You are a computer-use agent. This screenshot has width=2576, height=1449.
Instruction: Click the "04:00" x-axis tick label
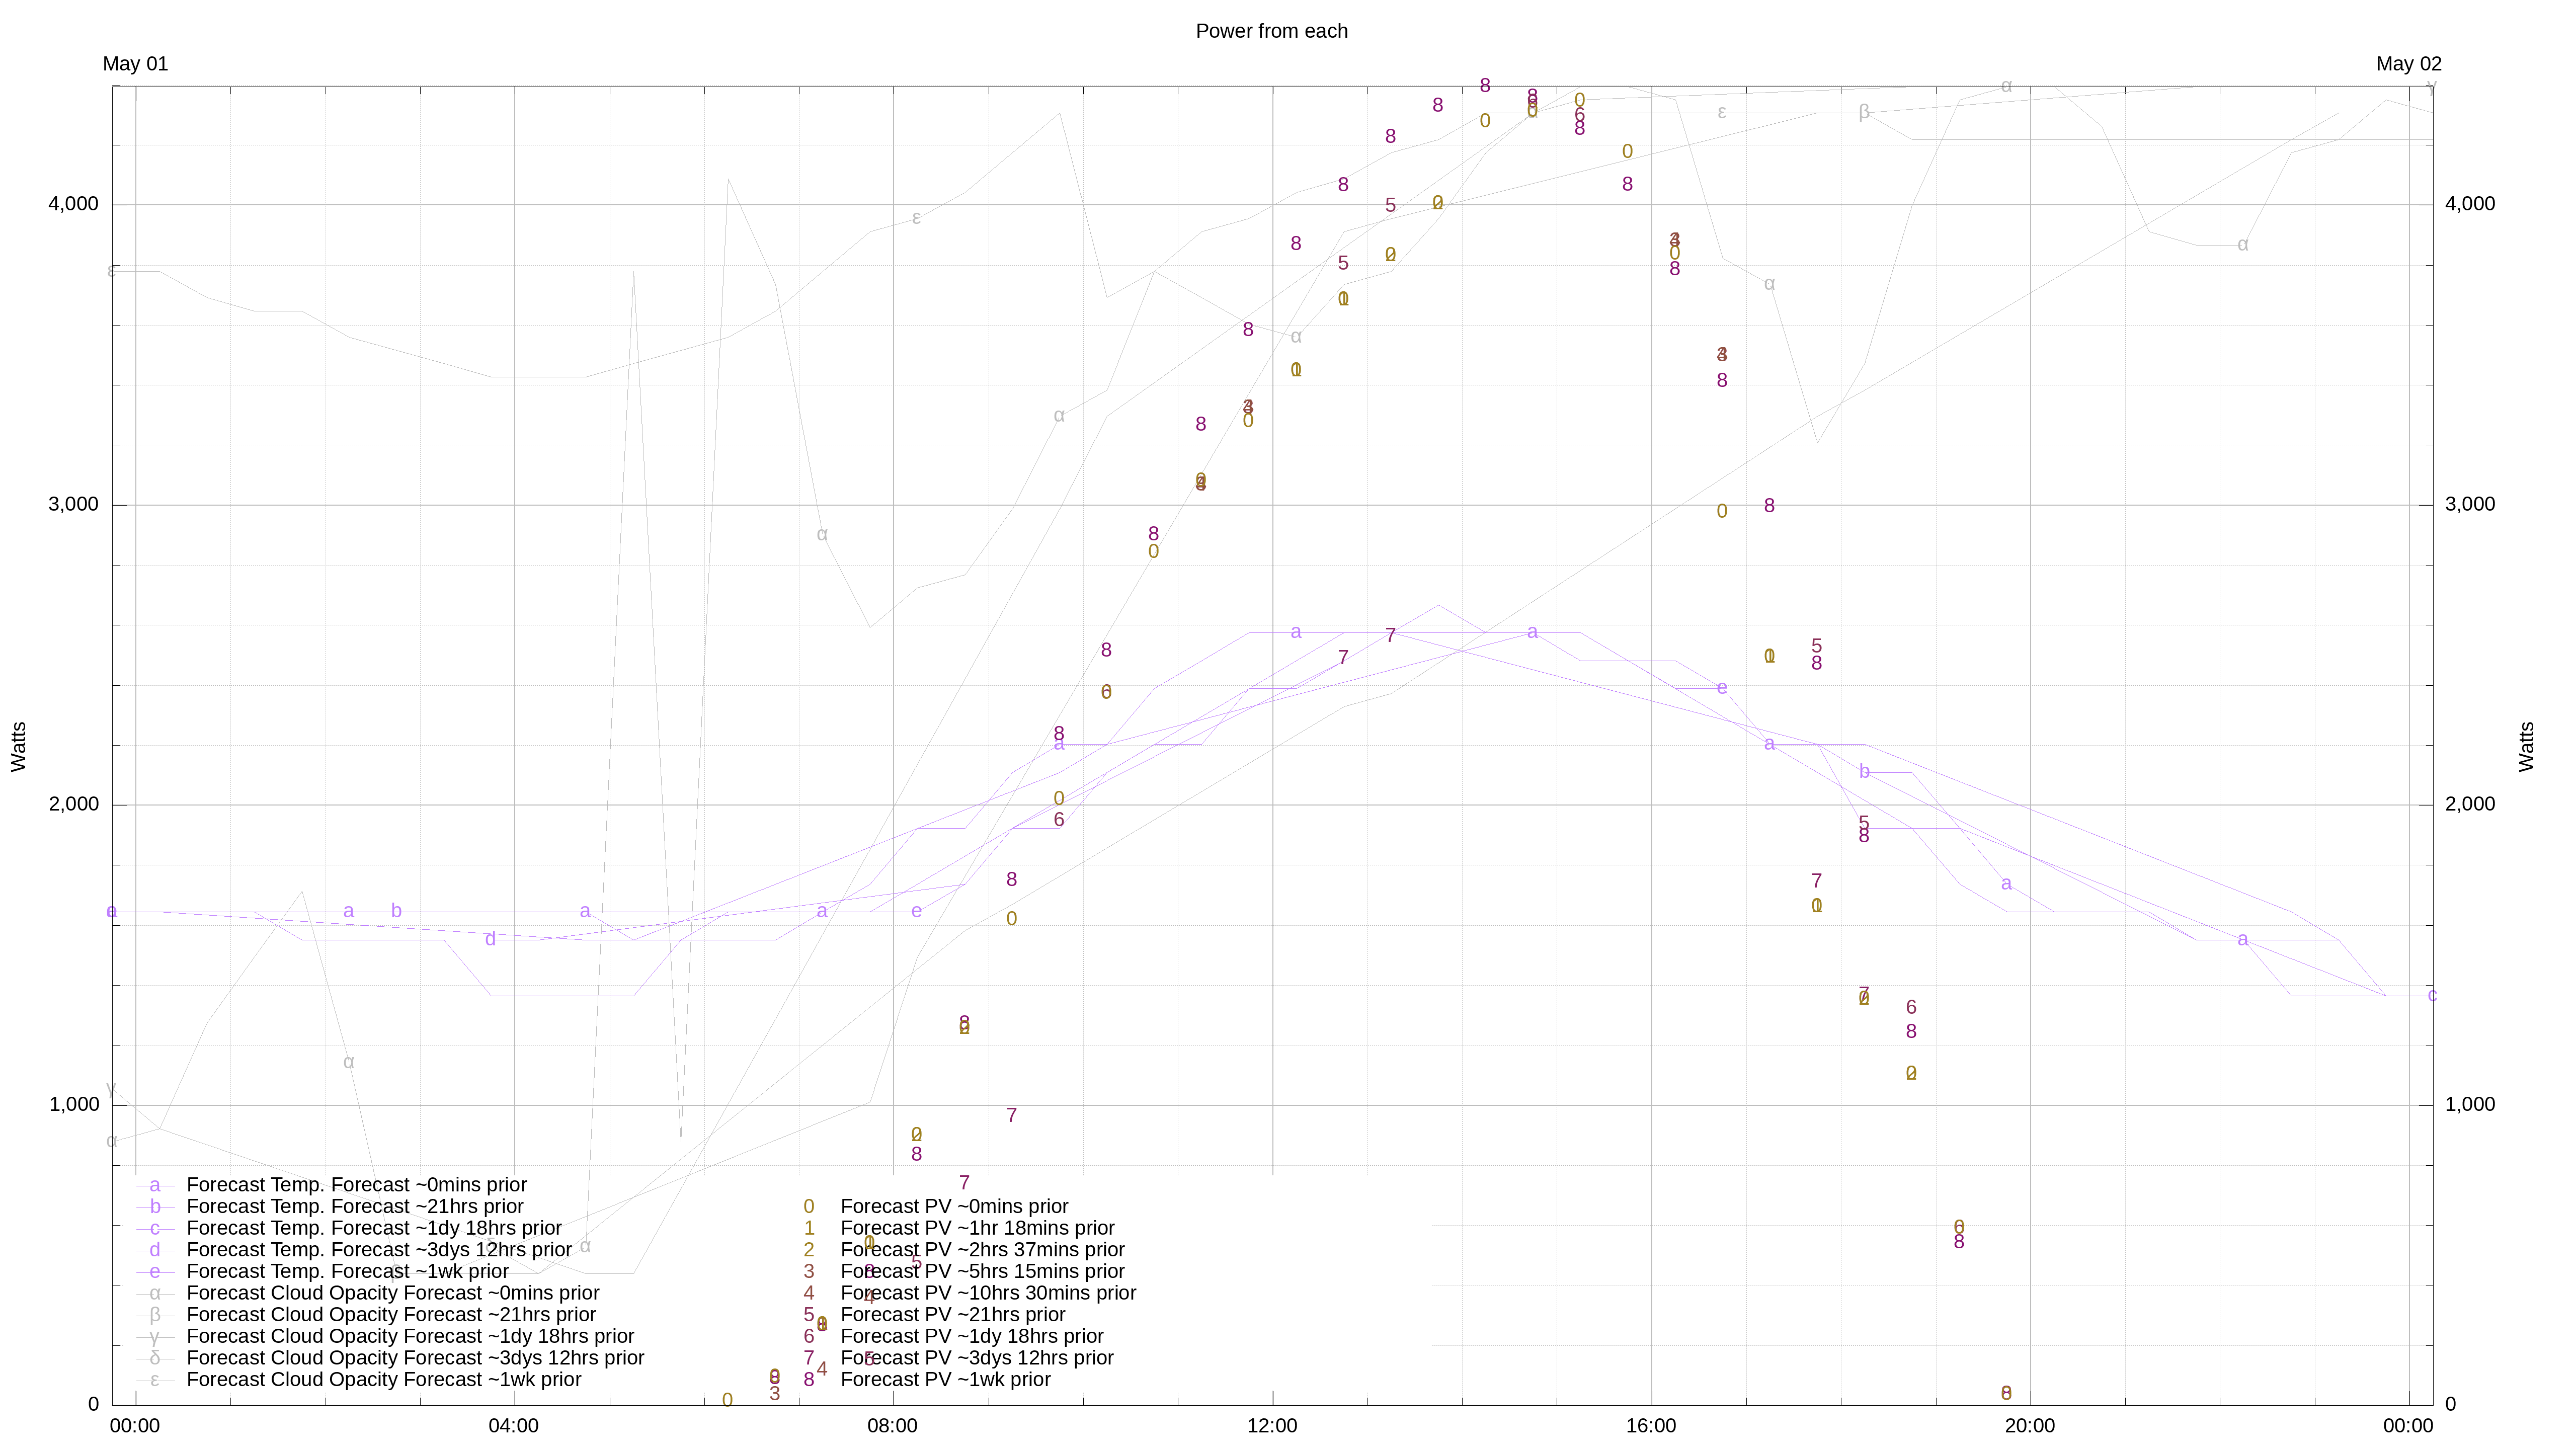point(514,1426)
